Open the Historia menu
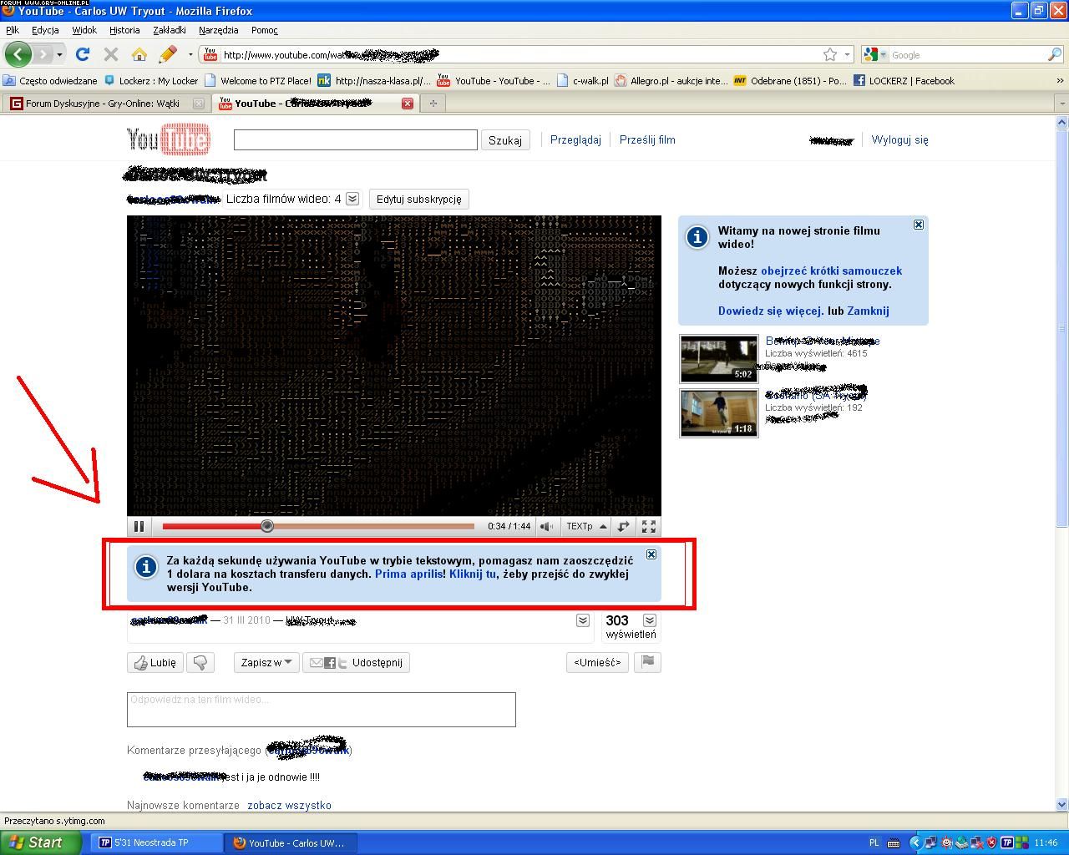This screenshot has height=855, width=1069. tap(124, 30)
